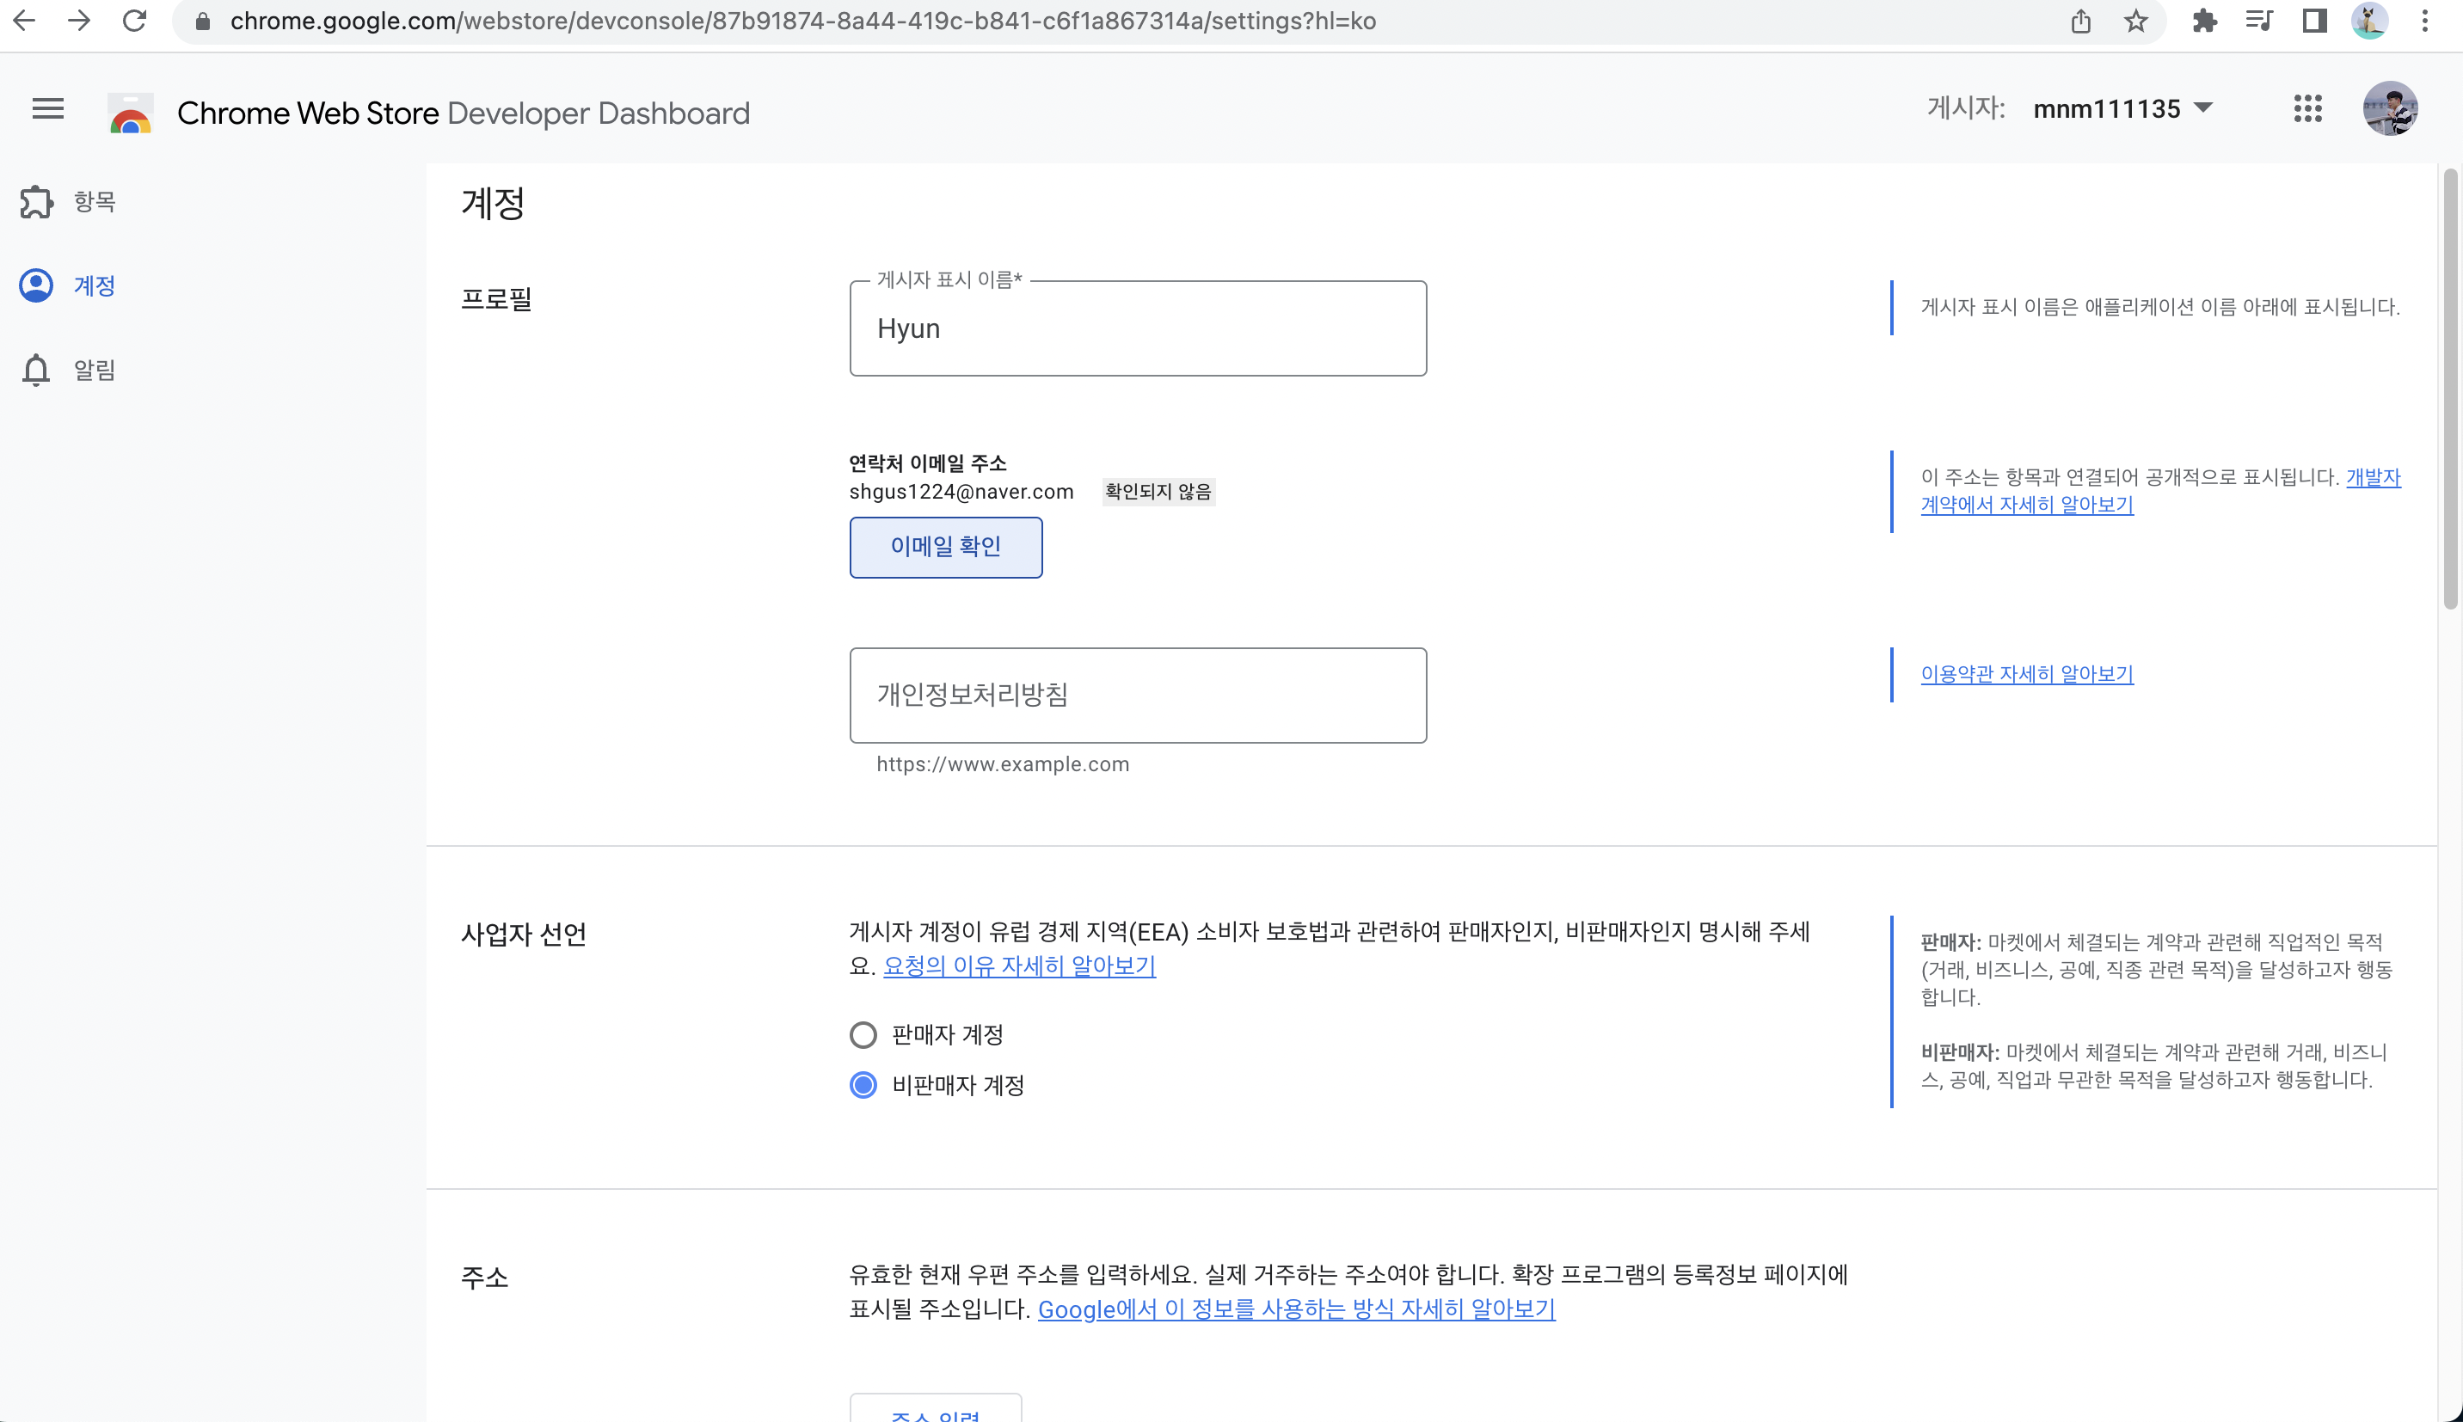Open the Chrome three-dot menu
2463x1422 pixels.
tap(2425, 21)
